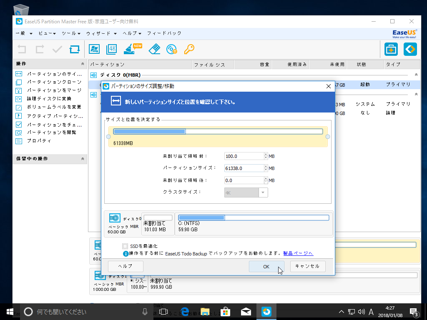Open the フィードバック menu item

coord(164,33)
